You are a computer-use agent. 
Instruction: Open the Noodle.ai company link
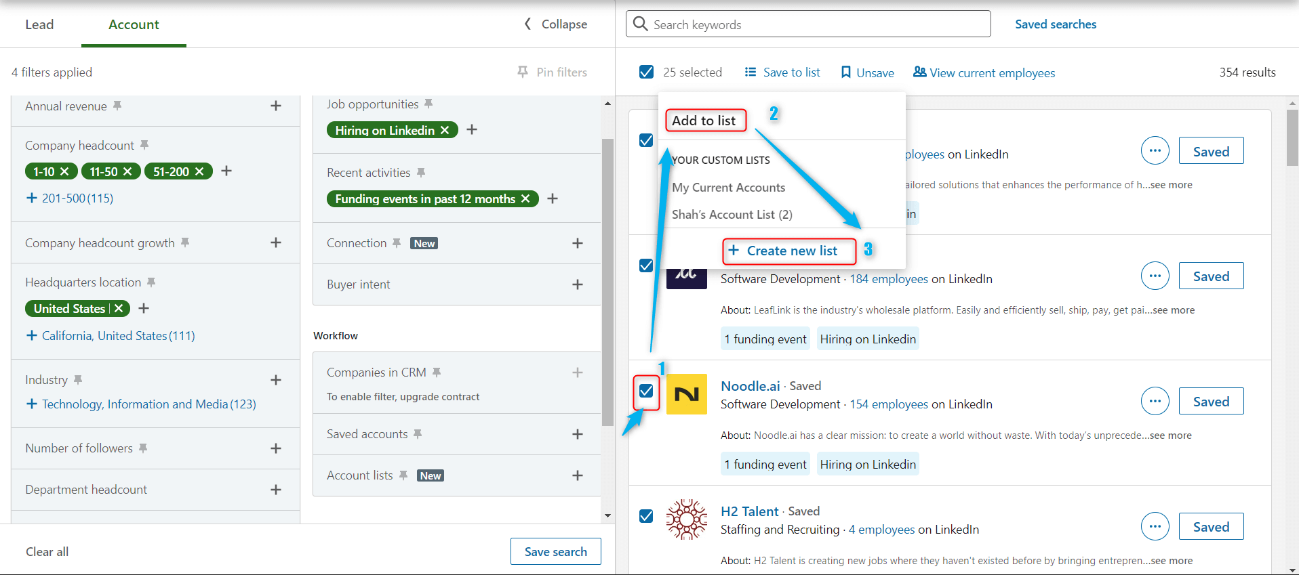coord(750,386)
